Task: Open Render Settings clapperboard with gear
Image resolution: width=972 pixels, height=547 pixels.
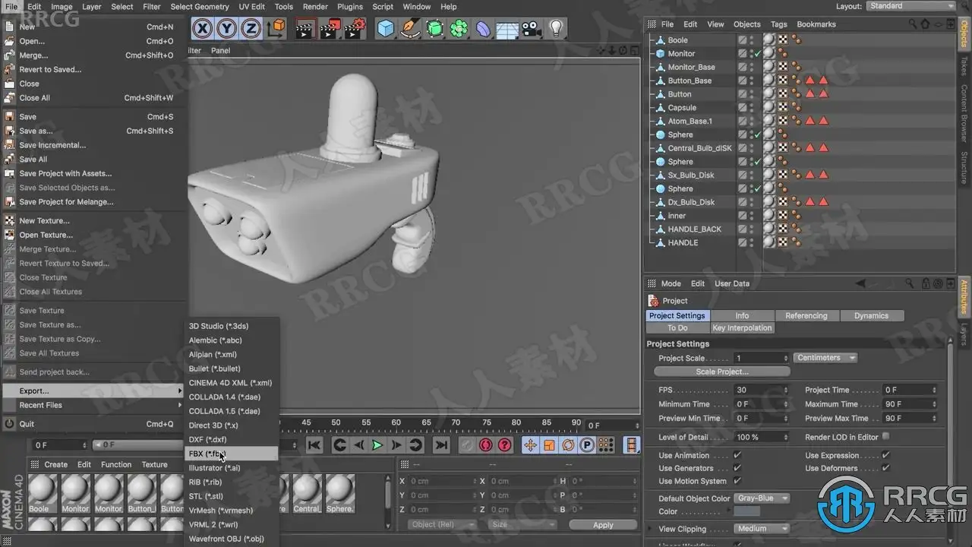Action: (355, 29)
